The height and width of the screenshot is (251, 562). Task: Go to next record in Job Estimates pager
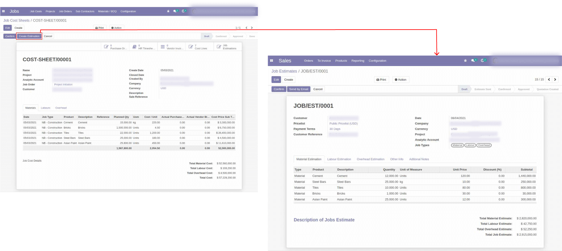pyautogui.click(x=555, y=80)
